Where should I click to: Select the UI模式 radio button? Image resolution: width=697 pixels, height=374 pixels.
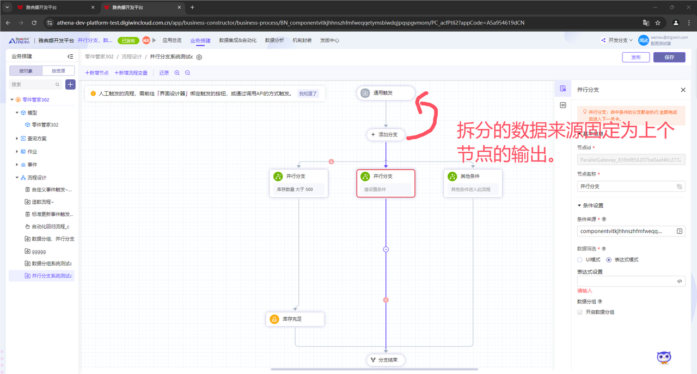(x=580, y=260)
